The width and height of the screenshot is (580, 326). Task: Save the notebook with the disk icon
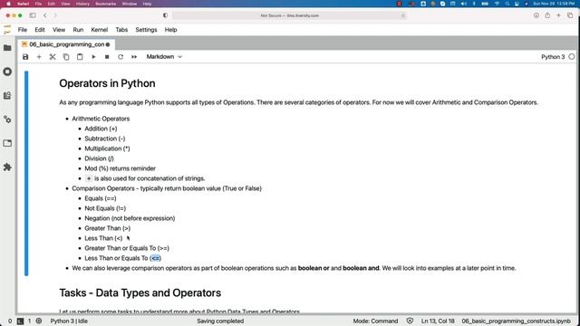(25, 57)
